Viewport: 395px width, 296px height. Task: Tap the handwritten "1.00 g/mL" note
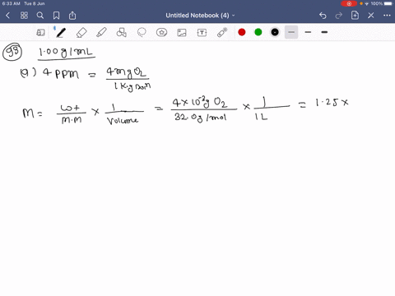(x=66, y=52)
